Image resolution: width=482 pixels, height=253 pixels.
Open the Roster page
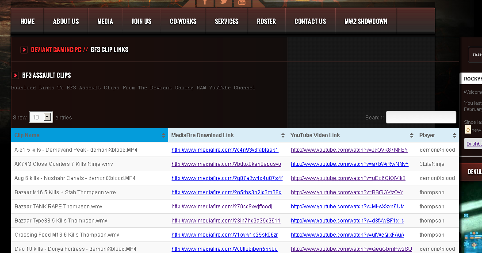pyautogui.click(x=266, y=21)
